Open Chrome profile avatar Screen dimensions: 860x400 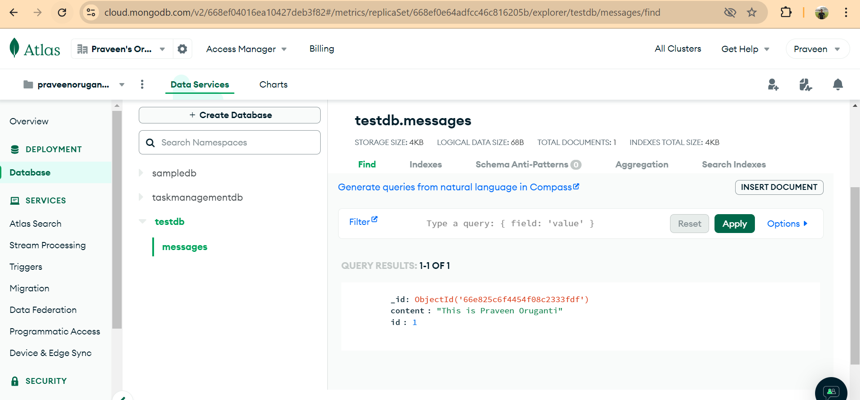pos(822,13)
